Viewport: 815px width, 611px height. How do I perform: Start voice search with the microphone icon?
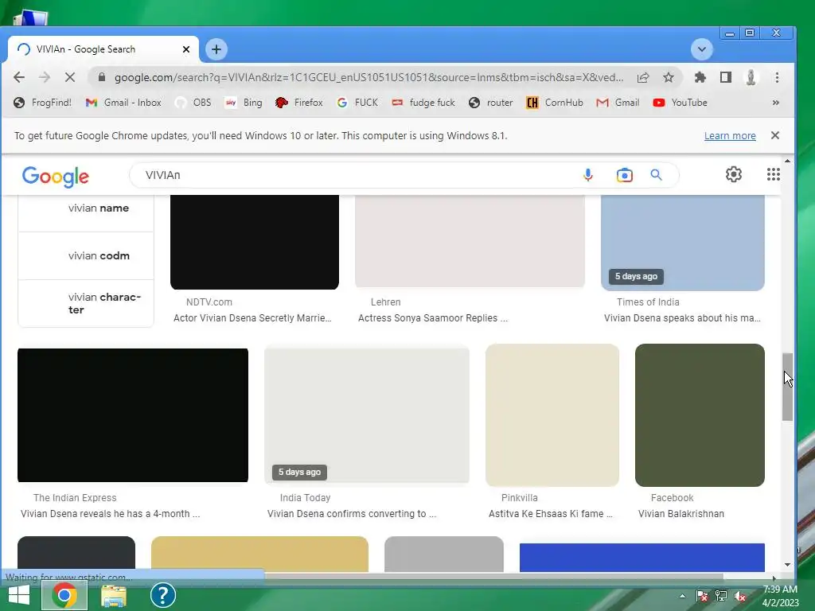click(x=588, y=175)
